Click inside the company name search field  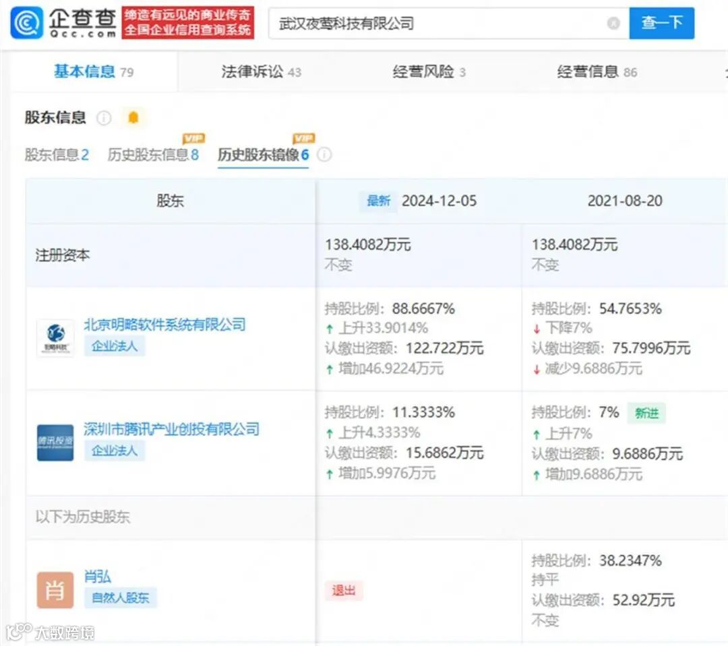coord(404,23)
